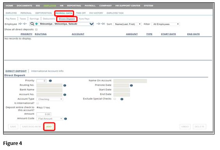
Task: Check the Is International checkbox
Action: [38, 103]
